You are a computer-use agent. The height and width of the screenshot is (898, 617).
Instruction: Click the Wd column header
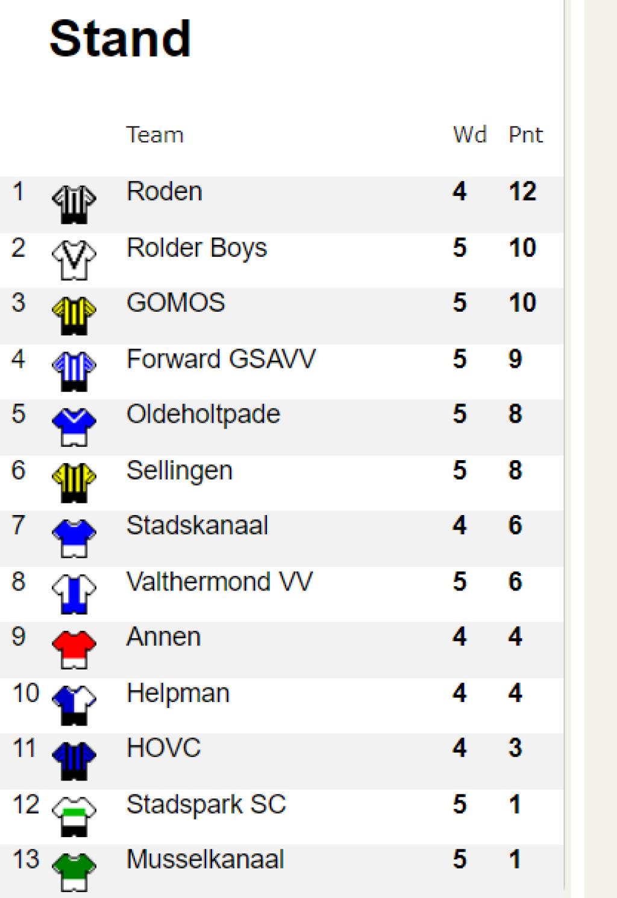coord(470,134)
